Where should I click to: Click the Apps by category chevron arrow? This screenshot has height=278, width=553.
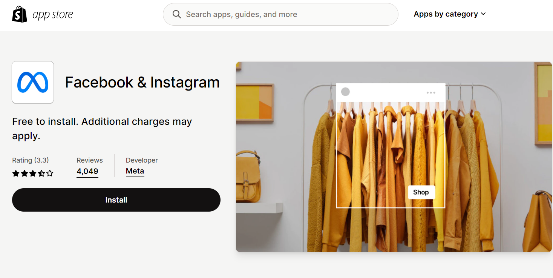483,14
